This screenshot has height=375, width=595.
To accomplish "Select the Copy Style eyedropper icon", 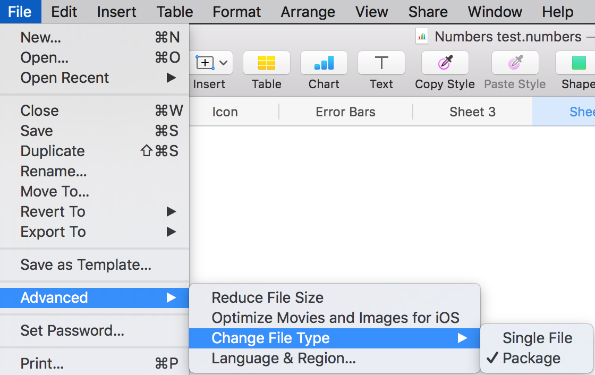I will [x=445, y=63].
